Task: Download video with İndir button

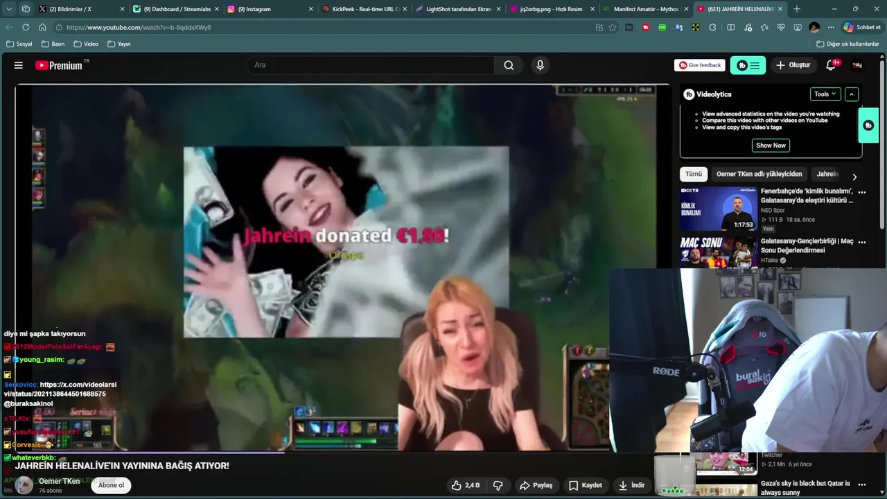Action: click(632, 485)
